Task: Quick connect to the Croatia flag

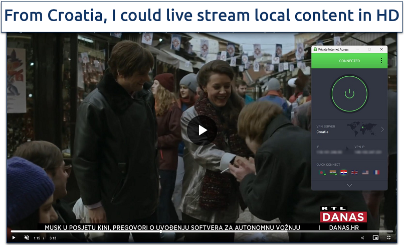Action: [343, 173]
